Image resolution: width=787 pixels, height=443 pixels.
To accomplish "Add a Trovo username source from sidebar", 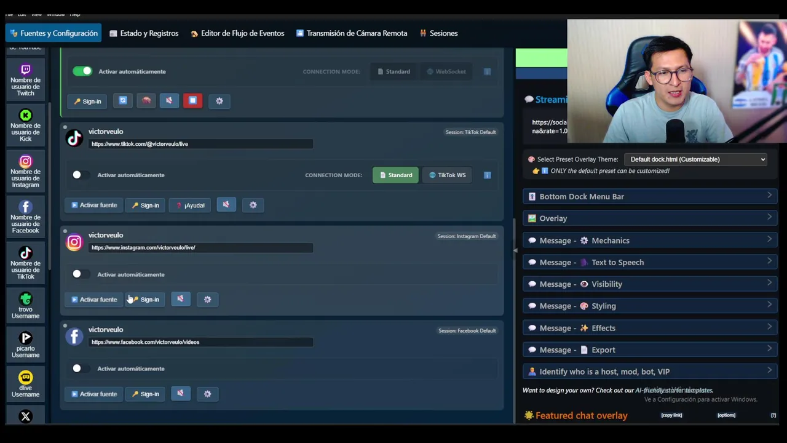I will click(x=25, y=306).
